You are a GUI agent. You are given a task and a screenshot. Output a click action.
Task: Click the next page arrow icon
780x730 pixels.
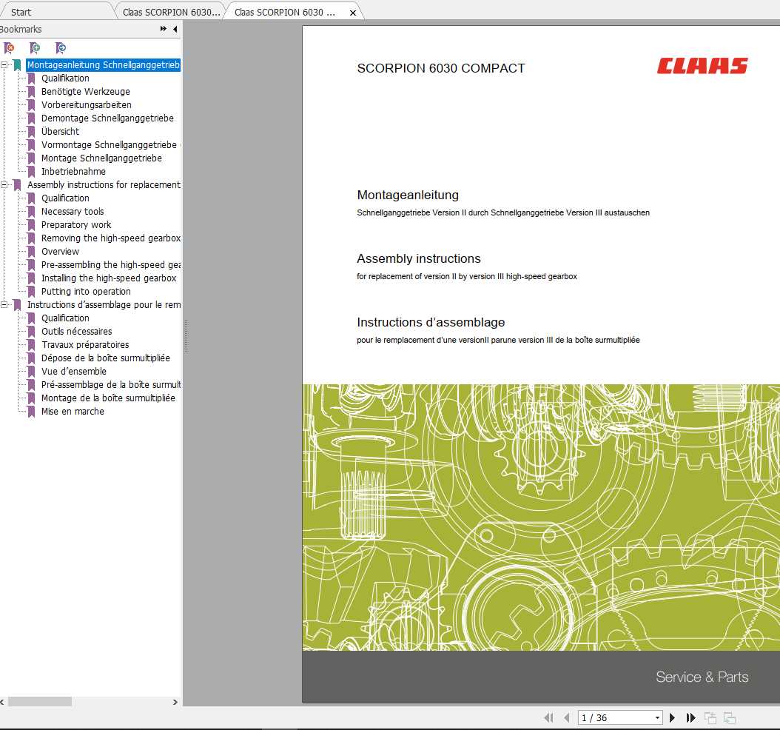672,717
